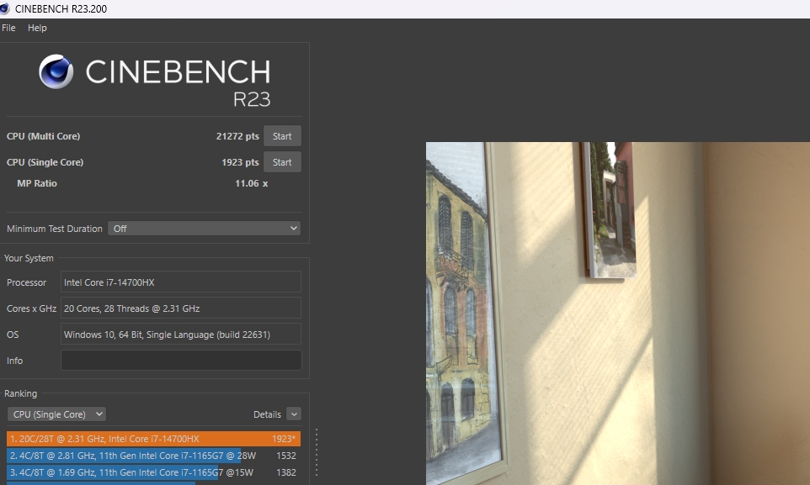Click the 1532 score in ranking
This screenshot has width=810, height=485.
pyautogui.click(x=286, y=456)
